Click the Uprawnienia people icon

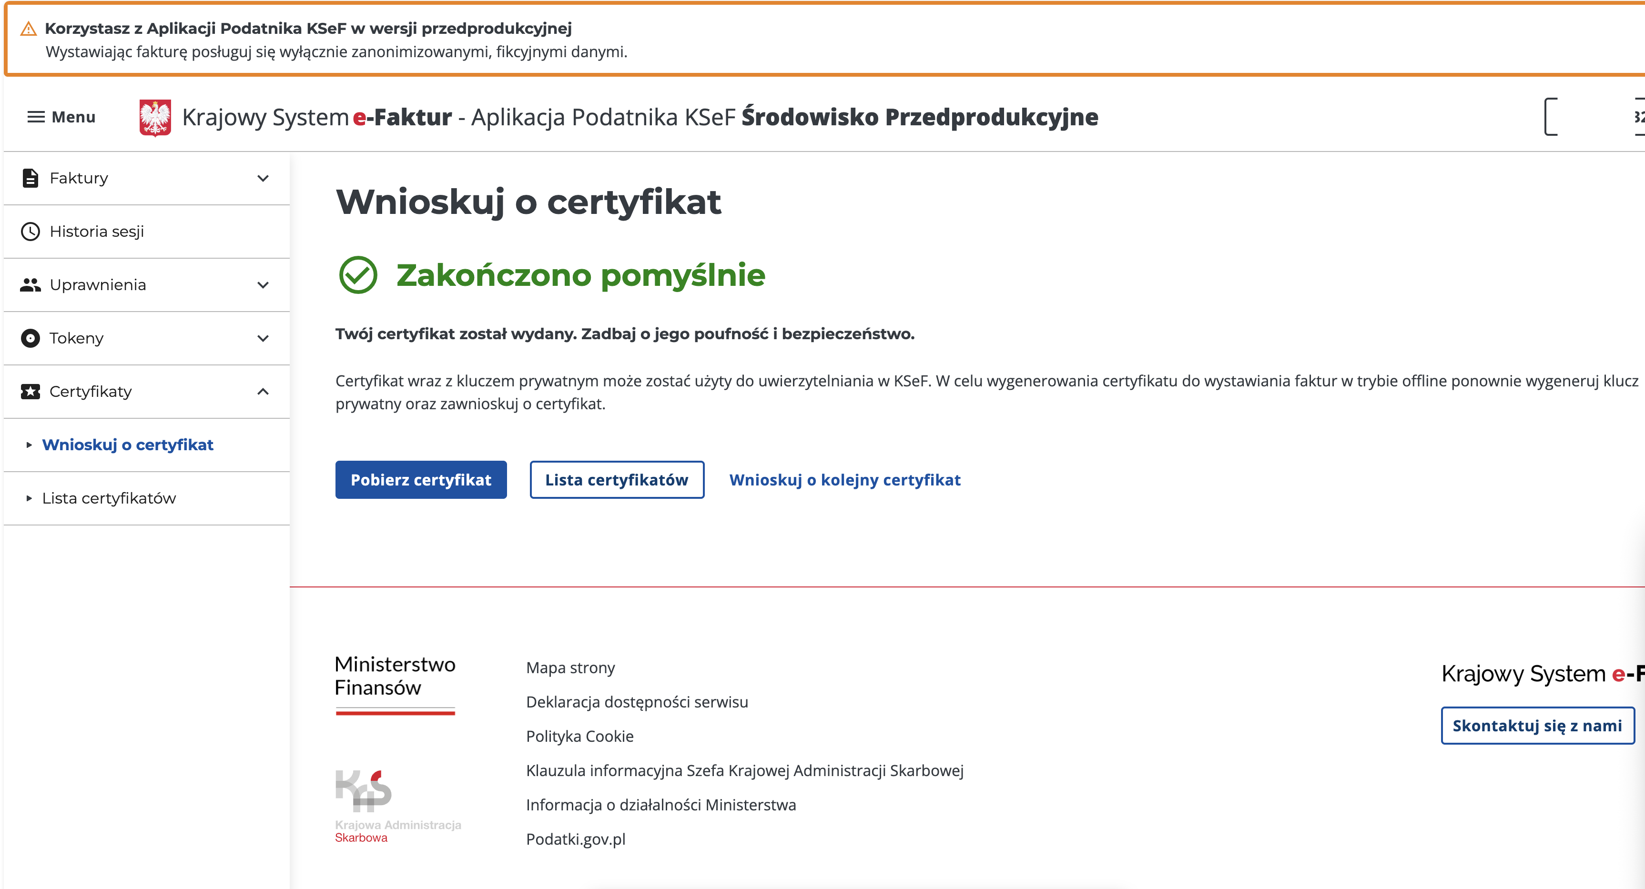30,285
